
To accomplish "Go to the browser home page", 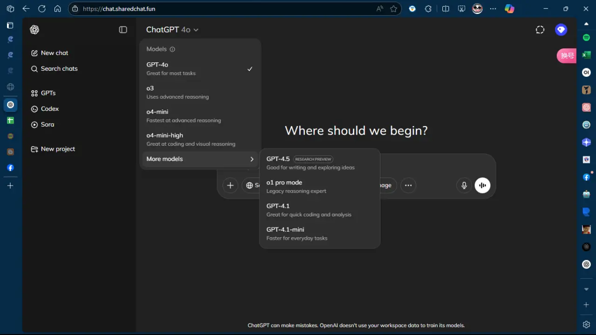I will (x=58, y=9).
